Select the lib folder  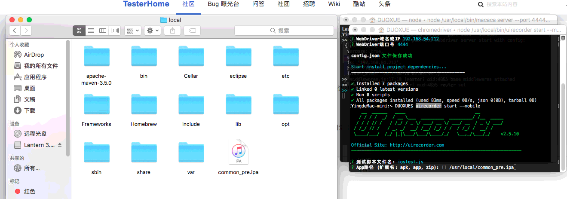(x=238, y=104)
